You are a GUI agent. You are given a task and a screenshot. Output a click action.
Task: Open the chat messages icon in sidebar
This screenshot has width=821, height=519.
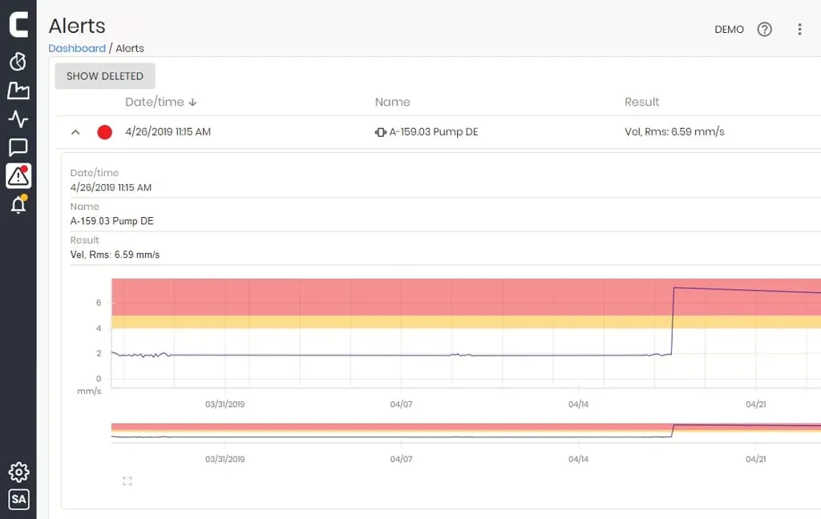tap(18, 147)
